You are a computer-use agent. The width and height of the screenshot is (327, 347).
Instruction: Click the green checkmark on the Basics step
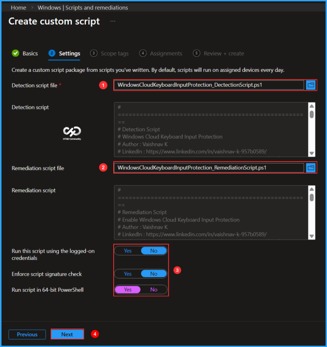(16, 53)
